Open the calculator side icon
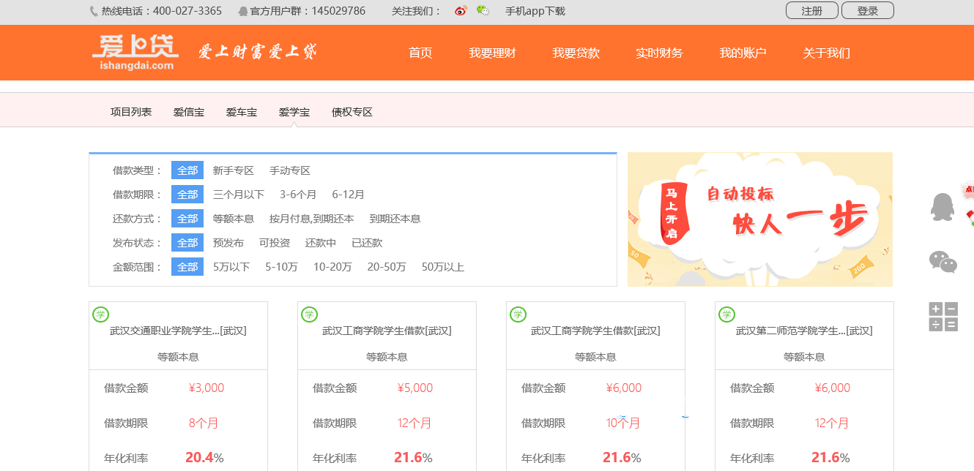 [x=943, y=317]
